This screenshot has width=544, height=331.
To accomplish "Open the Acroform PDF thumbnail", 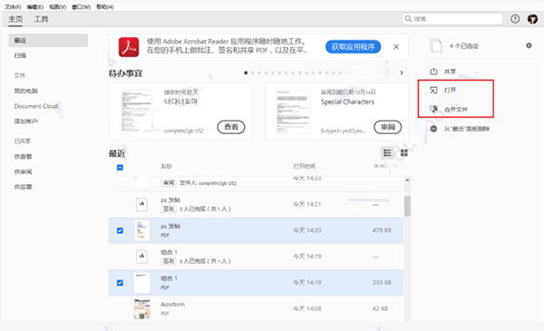I will point(142,308).
